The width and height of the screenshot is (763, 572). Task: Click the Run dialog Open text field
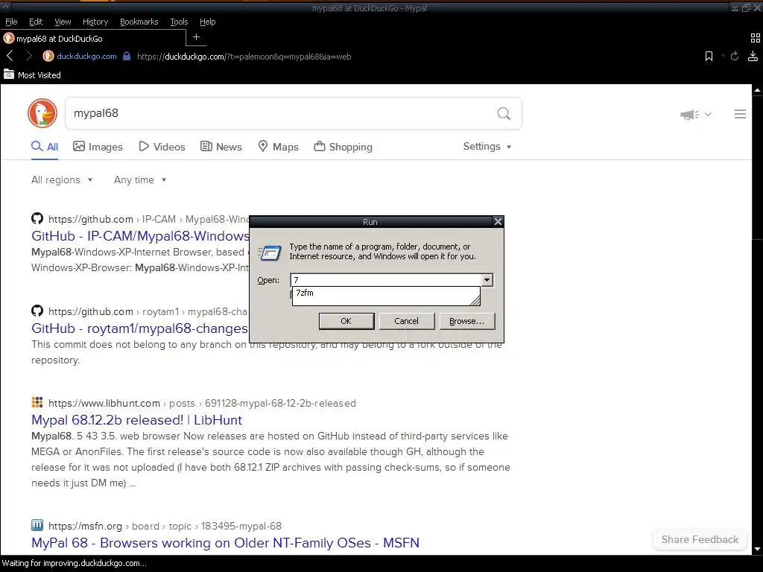pyautogui.click(x=386, y=280)
